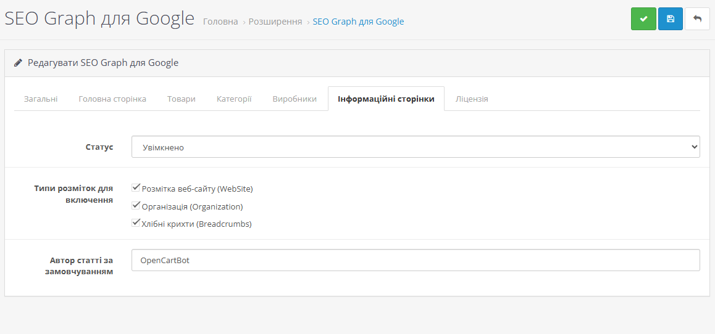Screen dimensions: 715x334
Task: Open the Головна сторінка tab
Action: (112, 99)
